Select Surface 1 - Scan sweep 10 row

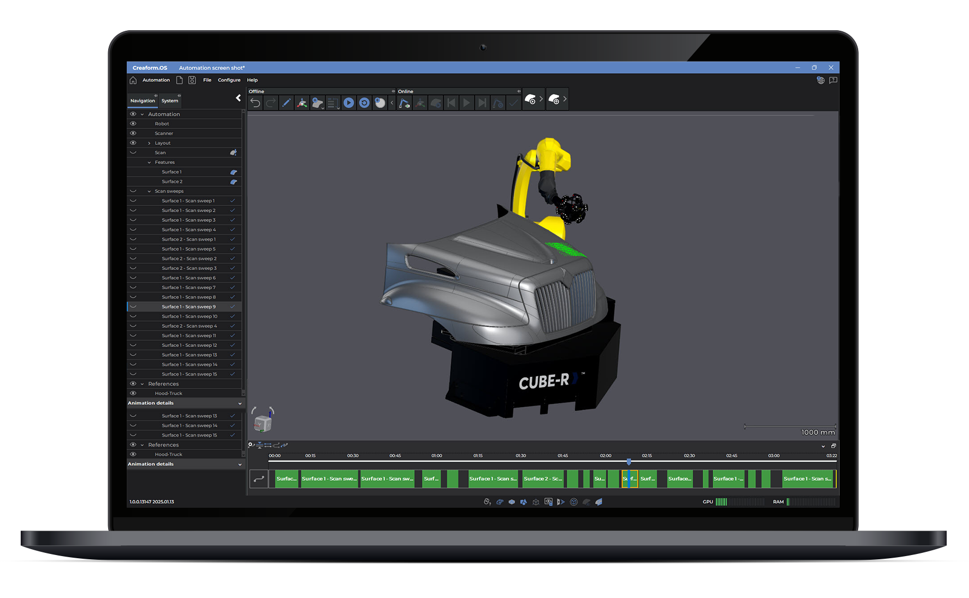(x=185, y=316)
